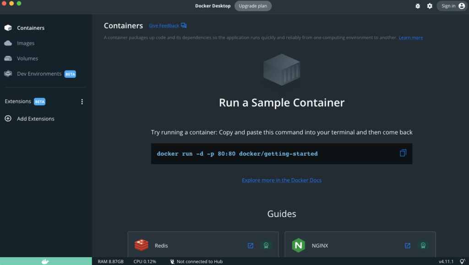
Task: Open Docker Desktop settings gear
Action: pyautogui.click(x=429, y=6)
